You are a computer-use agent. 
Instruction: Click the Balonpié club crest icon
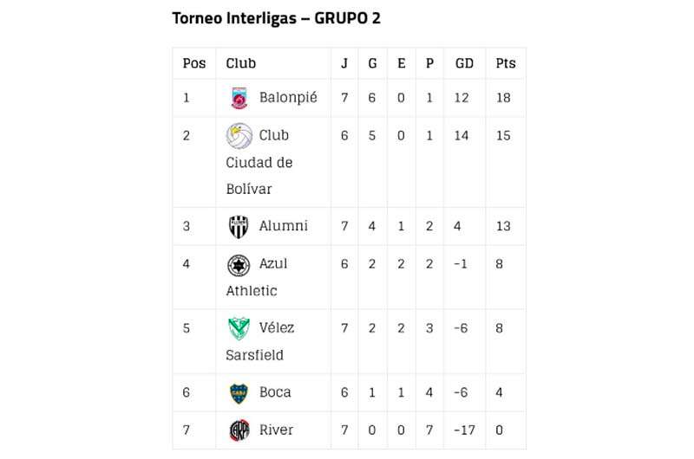(x=239, y=98)
